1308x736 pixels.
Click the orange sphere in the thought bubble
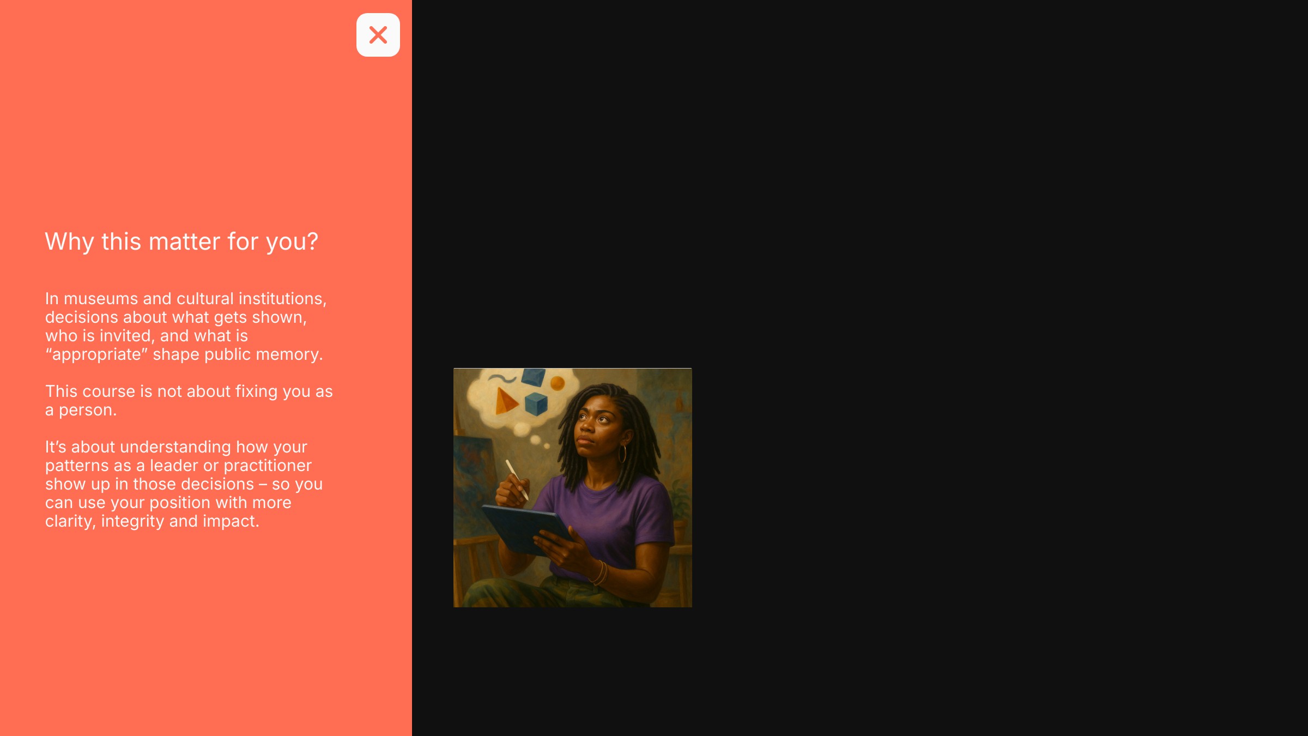point(558,383)
